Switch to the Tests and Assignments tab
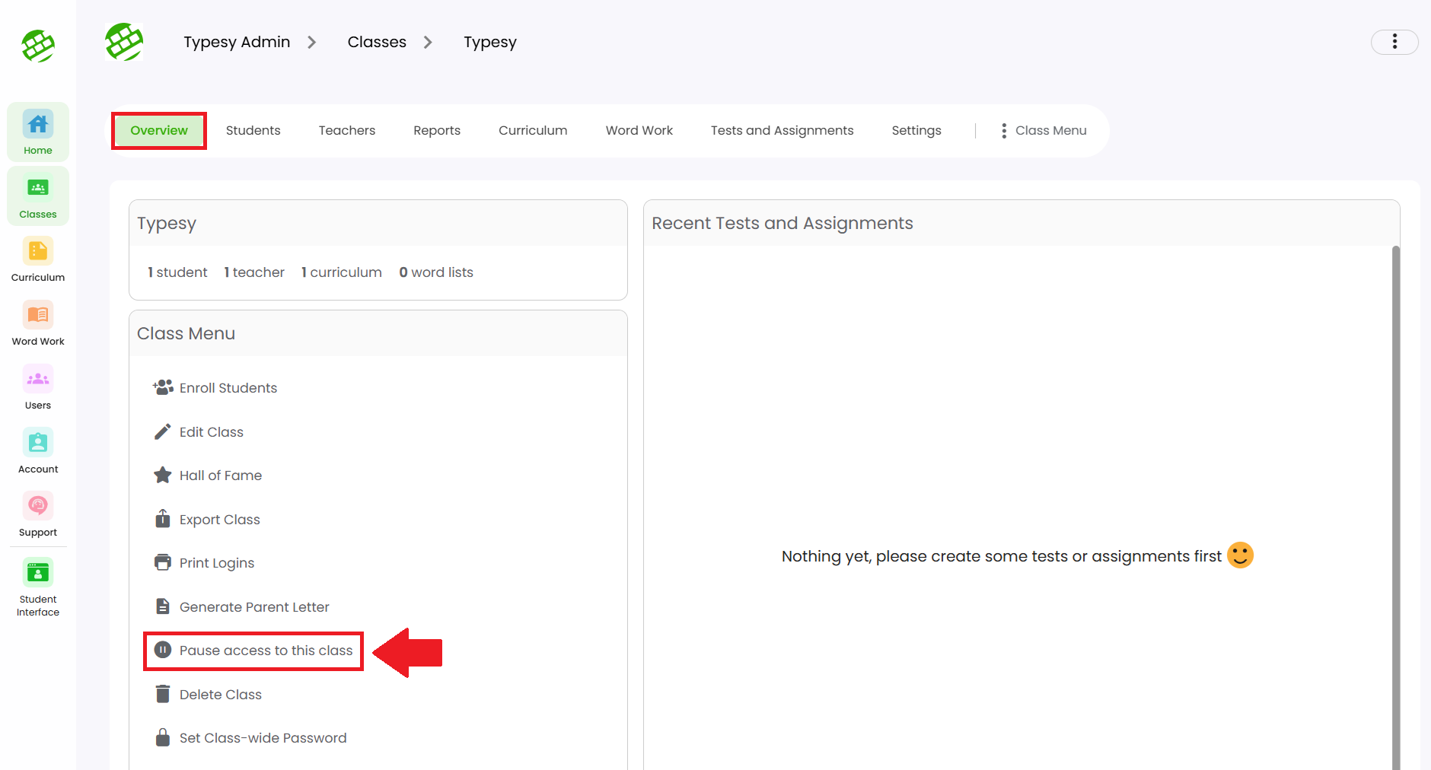The width and height of the screenshot is (1431, 770). [x=782, y=130]
